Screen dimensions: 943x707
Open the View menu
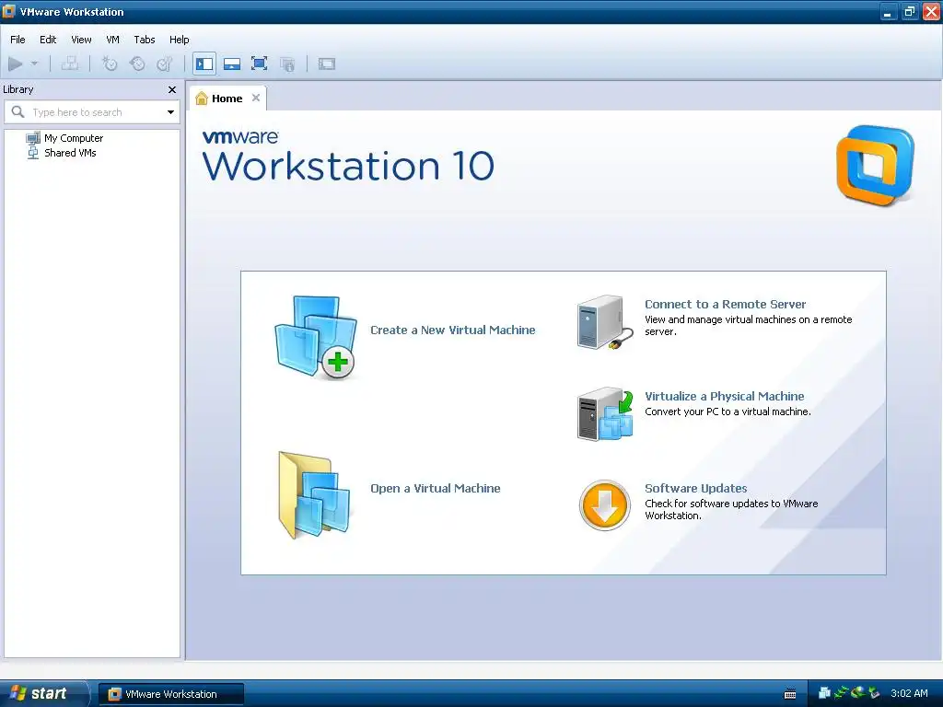pyautogui.click(x=81, y=40)
